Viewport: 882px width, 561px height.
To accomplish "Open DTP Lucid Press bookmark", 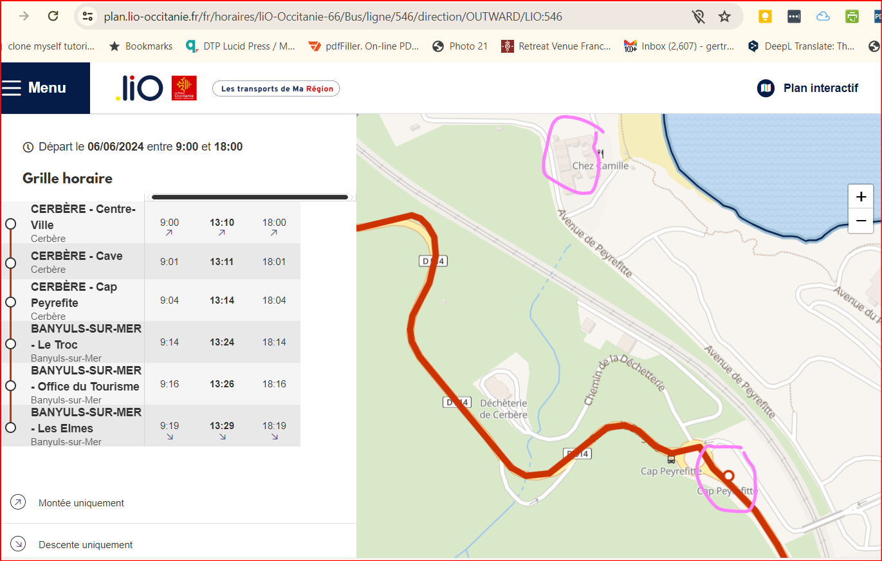I will [x=240, y=46].
